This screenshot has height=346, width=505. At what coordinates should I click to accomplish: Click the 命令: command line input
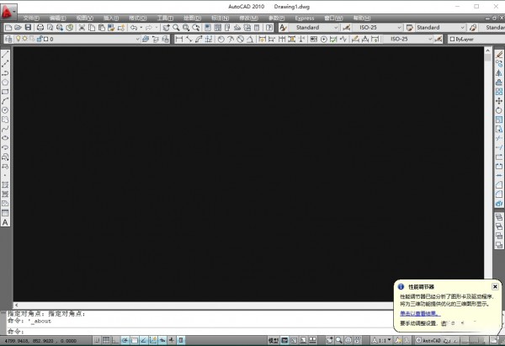[199, 331]
